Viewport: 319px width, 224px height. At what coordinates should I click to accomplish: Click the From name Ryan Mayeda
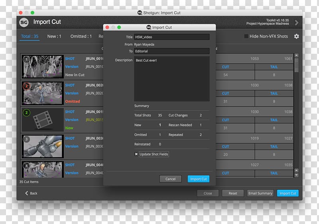pos(144,44)
